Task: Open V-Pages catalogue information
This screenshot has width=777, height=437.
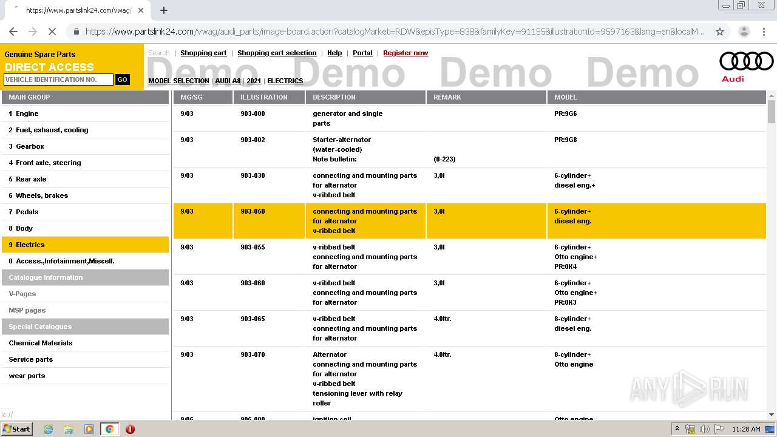Action: coord(85,294)
